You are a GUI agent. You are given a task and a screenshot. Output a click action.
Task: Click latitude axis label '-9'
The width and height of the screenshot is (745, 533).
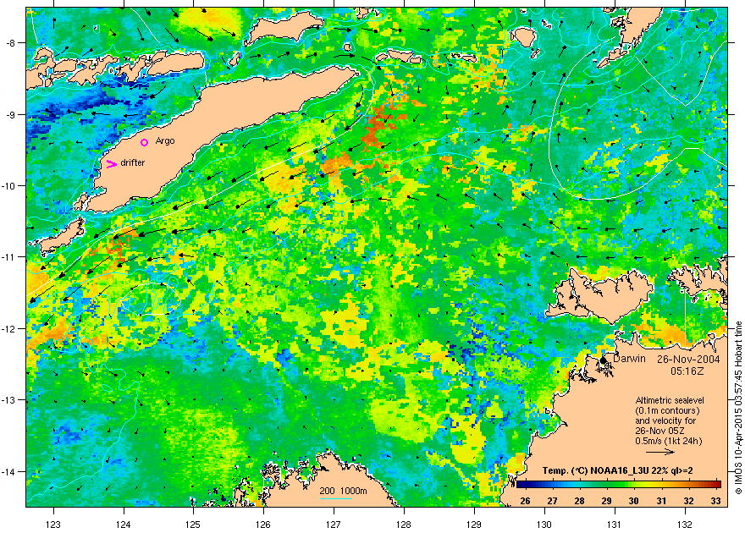(x=10, y=115)
